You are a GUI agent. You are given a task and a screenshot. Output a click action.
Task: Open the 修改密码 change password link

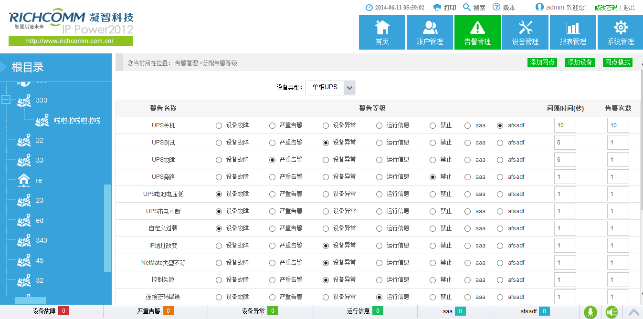tap(606, 7)
